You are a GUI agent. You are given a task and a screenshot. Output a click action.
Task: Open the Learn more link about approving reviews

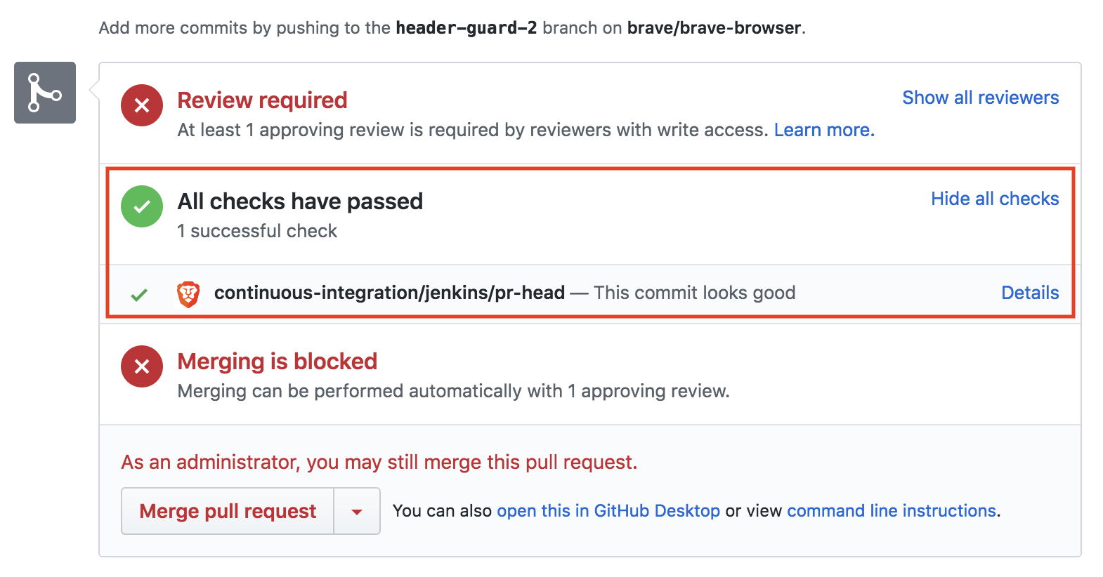(823, 130)
